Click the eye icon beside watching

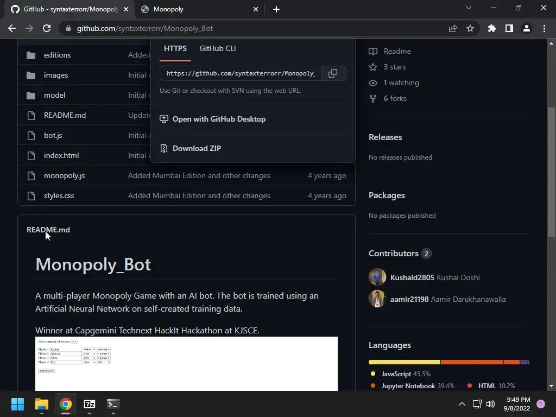pos(373,83)
